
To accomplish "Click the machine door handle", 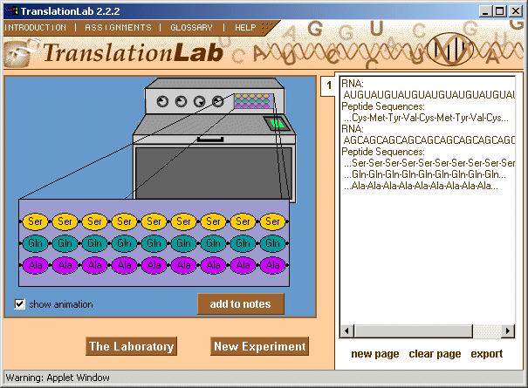I will (210, 139).
